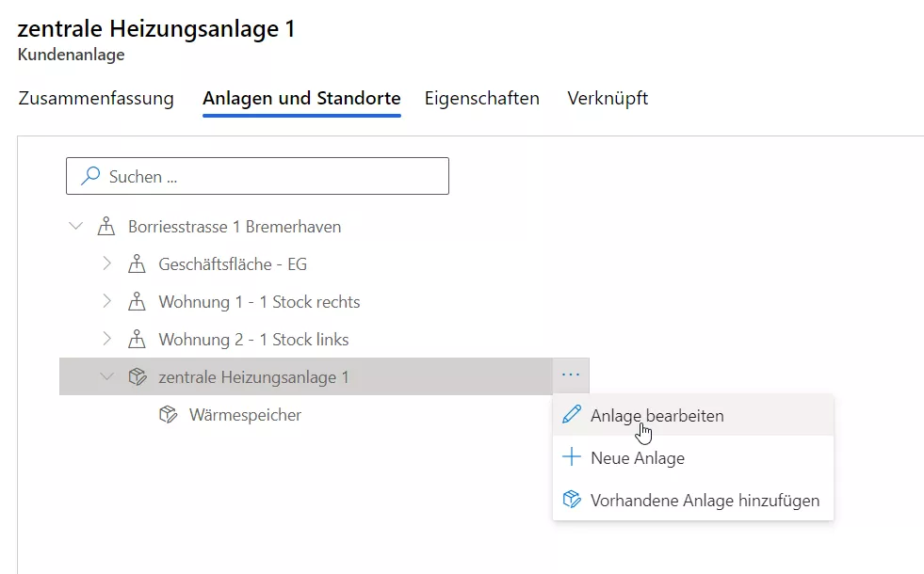Click the three-dot more options button

point(571,375)
